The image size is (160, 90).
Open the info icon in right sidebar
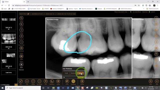click(156, 18)
